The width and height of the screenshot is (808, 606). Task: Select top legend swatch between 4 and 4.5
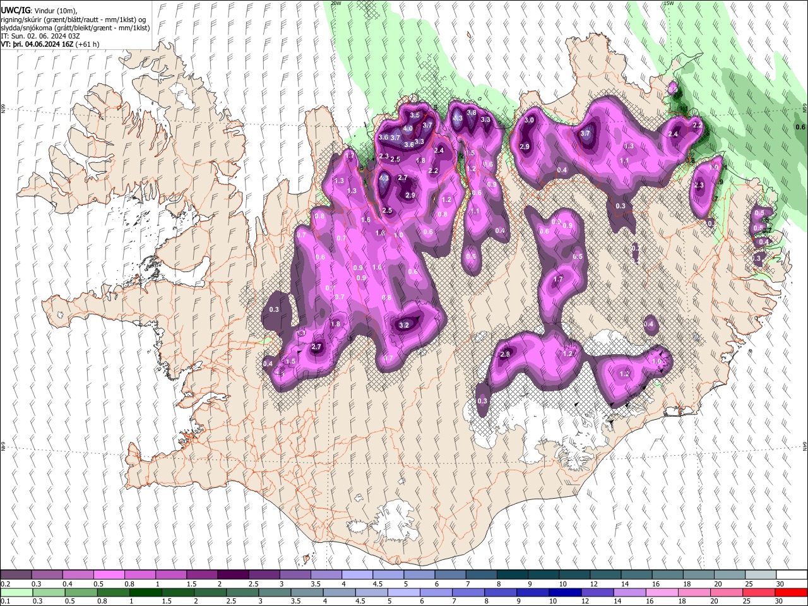[x=357, y=575]
